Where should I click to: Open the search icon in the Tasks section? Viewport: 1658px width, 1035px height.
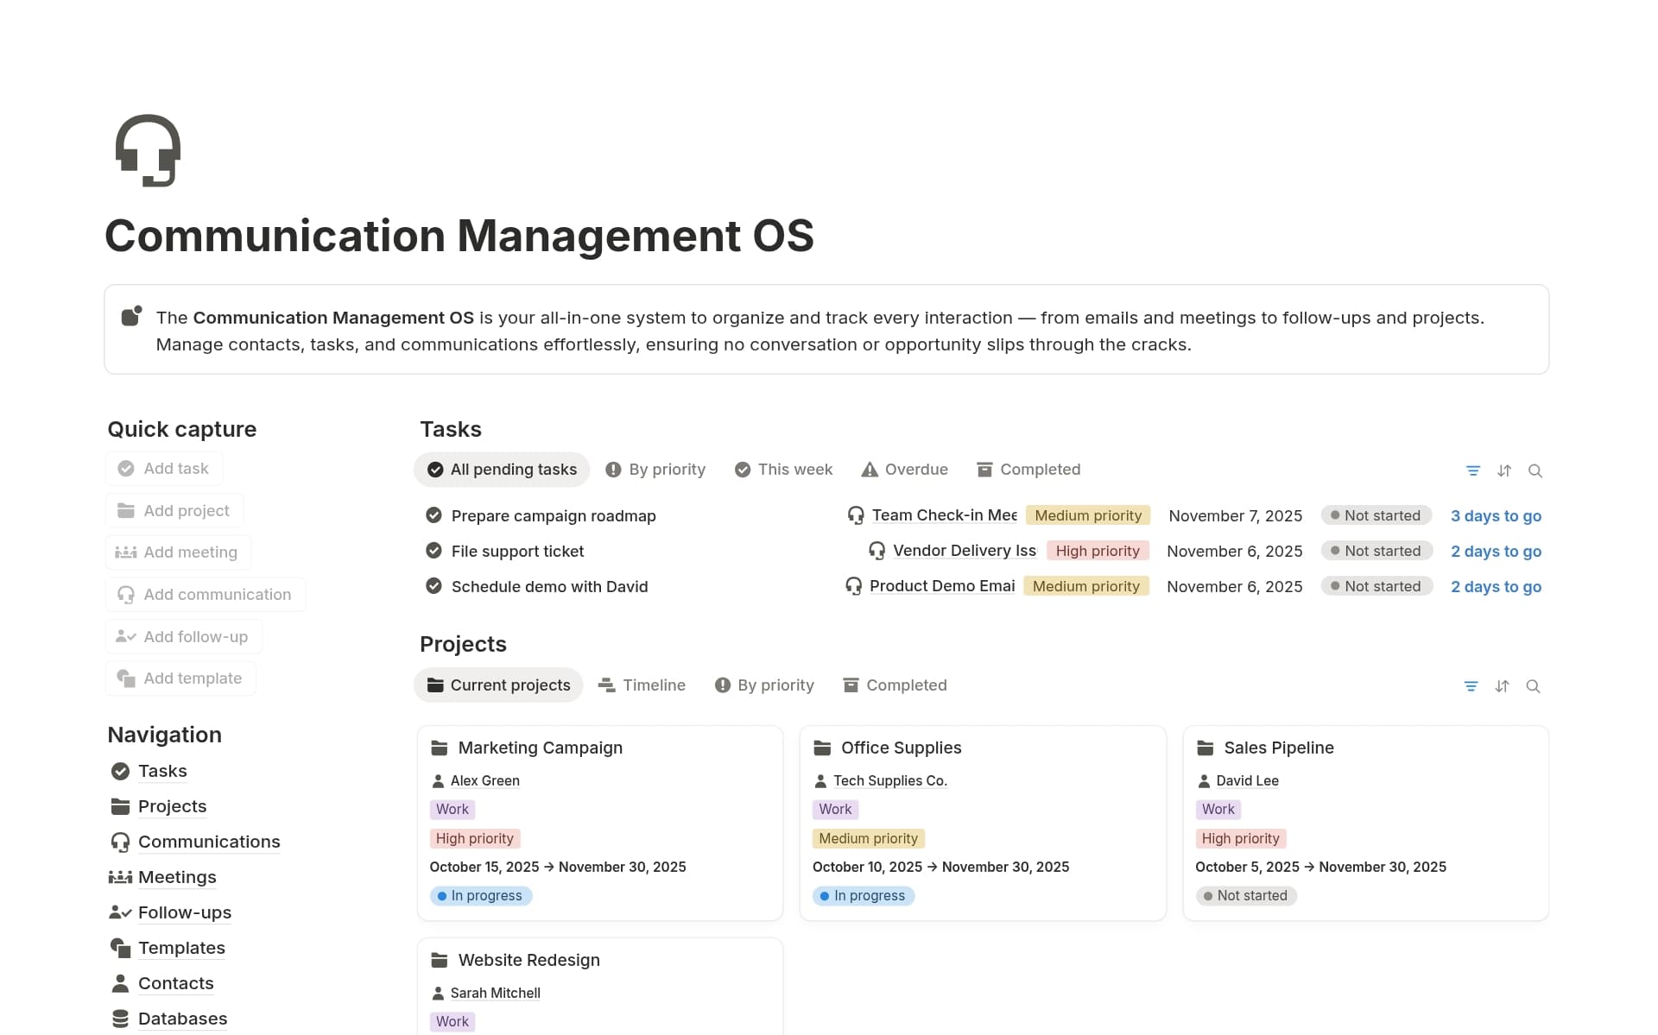pos(1535,470)
